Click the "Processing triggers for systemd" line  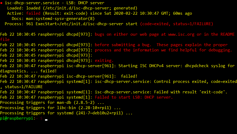66,113
